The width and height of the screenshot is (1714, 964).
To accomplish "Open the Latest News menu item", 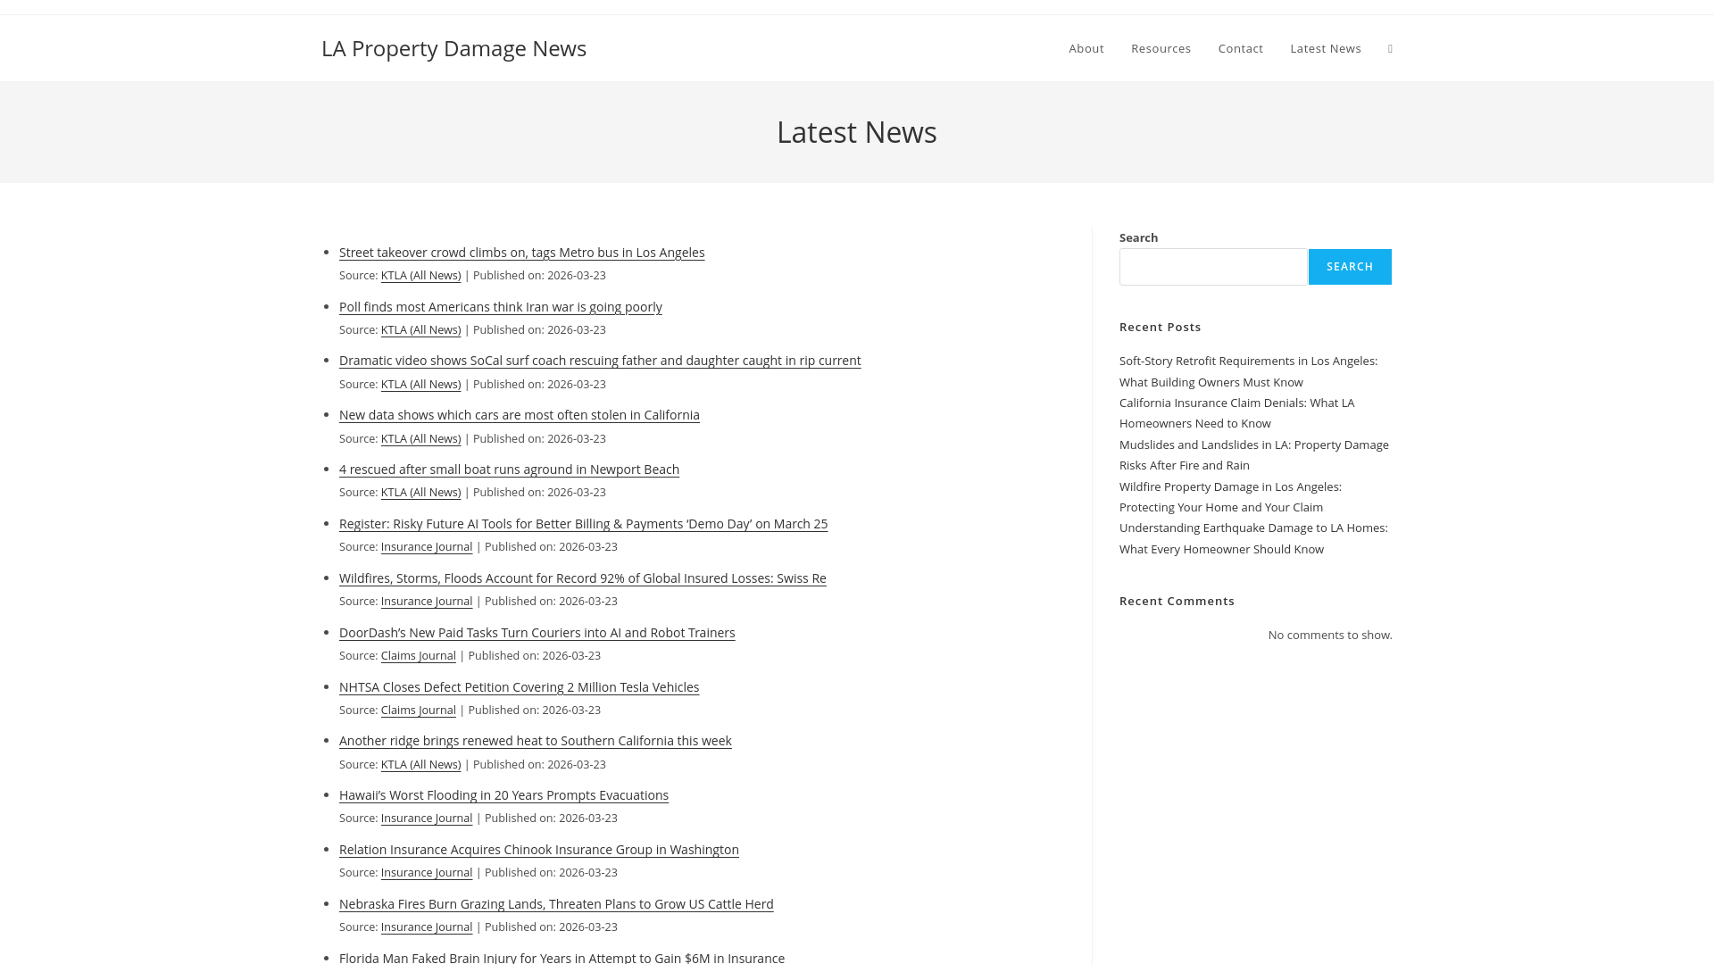I will click(1325, 48).
